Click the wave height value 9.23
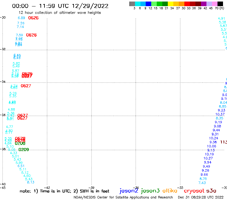227x200 pixels. coord(221,110)
